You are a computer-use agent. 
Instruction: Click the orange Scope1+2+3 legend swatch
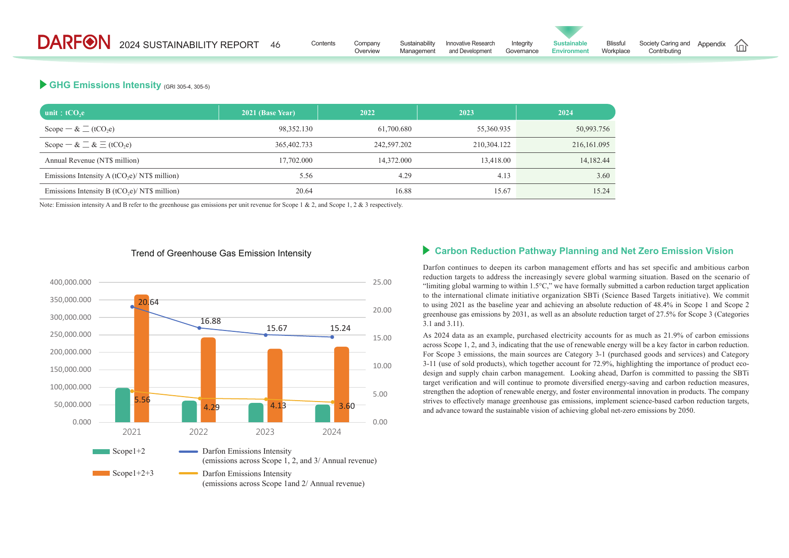(x=101, y=473)
